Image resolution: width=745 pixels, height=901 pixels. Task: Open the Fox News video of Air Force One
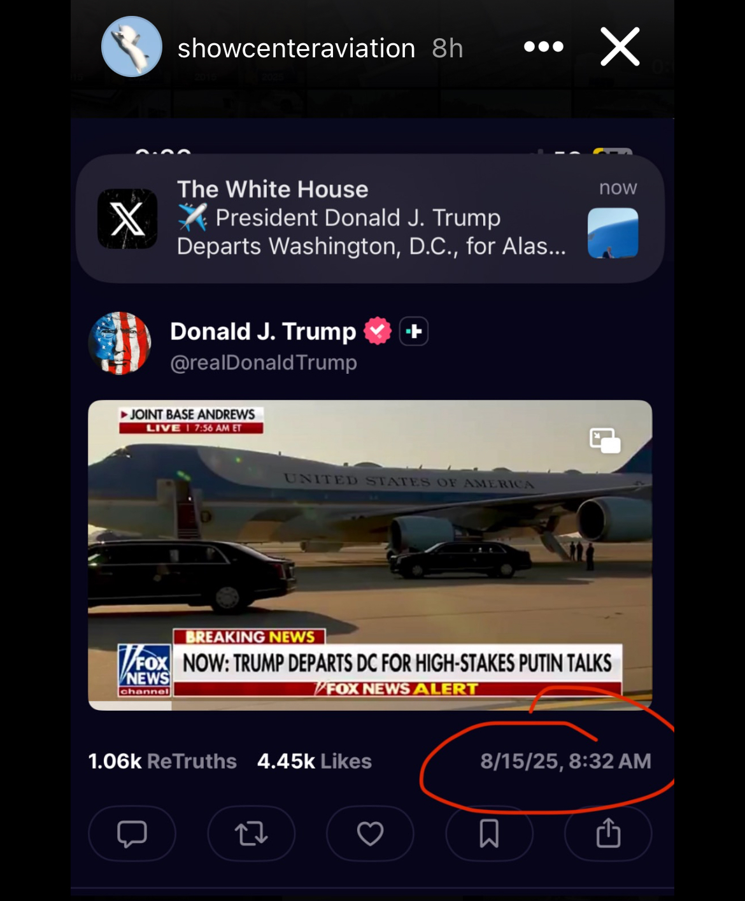pyautogui.click(x=370, y=555)
